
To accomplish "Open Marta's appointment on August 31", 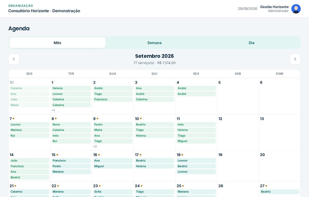I will click(x=29, y=105).
